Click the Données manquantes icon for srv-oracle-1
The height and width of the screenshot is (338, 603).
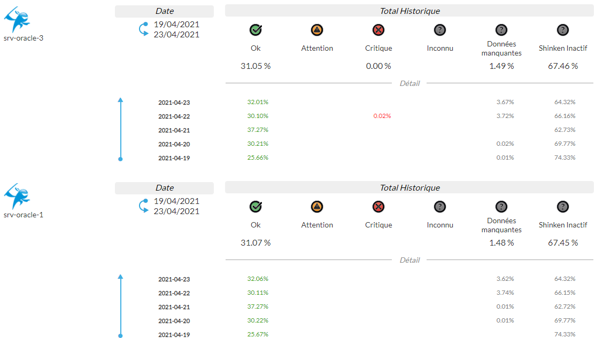click(x=501, y=207)
